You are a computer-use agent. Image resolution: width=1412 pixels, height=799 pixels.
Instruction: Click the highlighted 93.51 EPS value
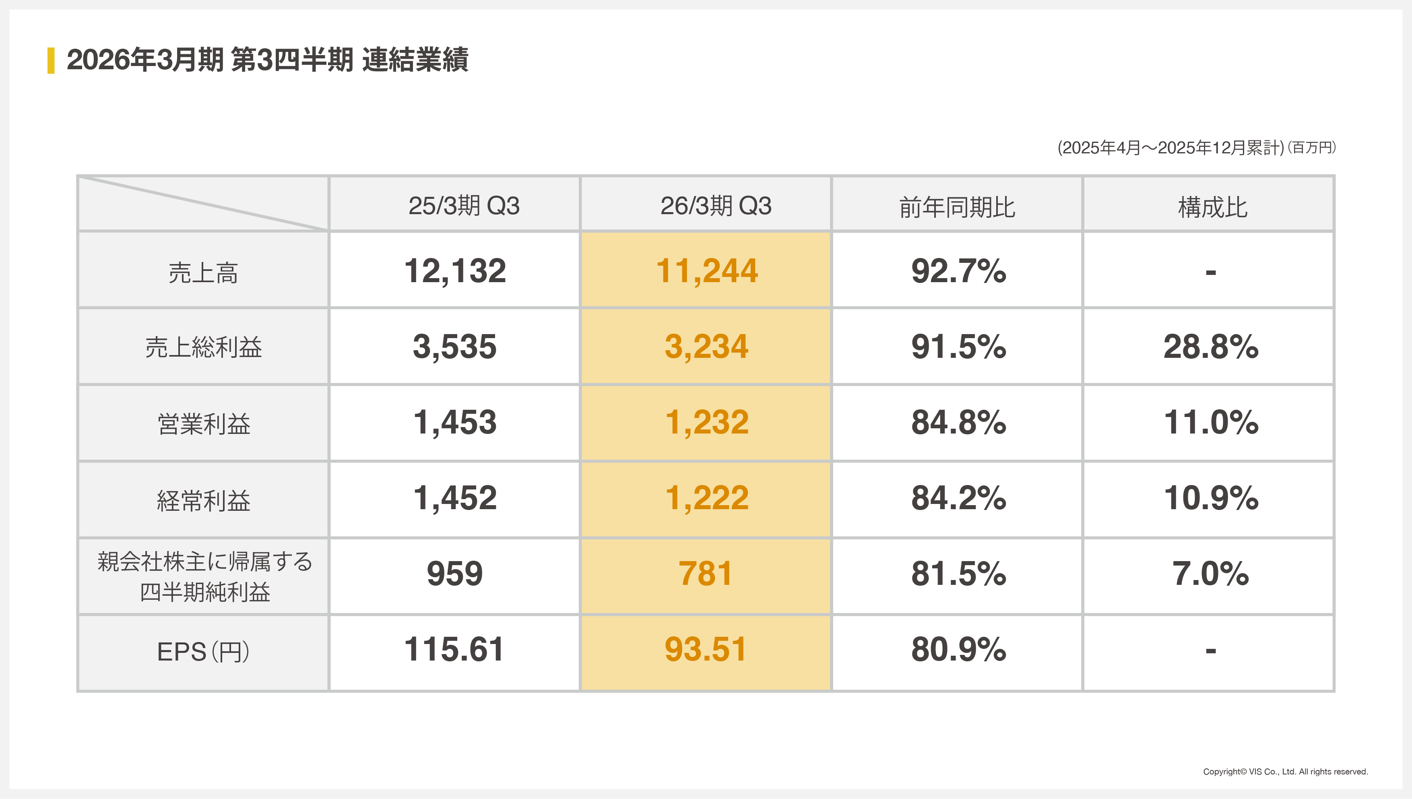click(706, 650)
